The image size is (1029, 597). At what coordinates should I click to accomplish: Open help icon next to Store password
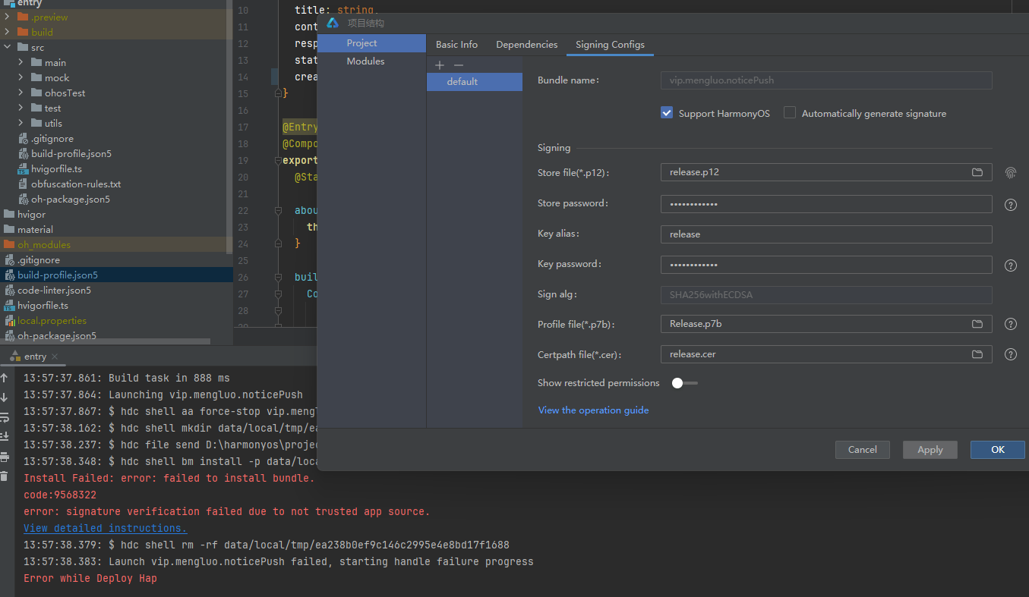(x=1011, y=205)
